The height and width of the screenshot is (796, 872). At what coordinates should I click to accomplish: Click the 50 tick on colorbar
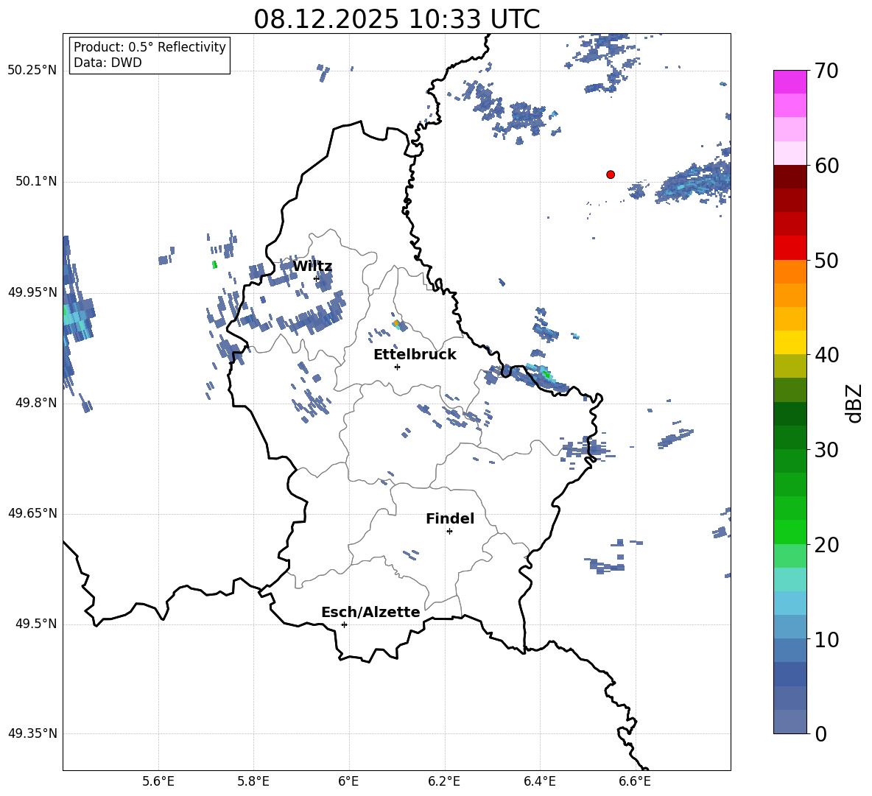tap(827, 260)
